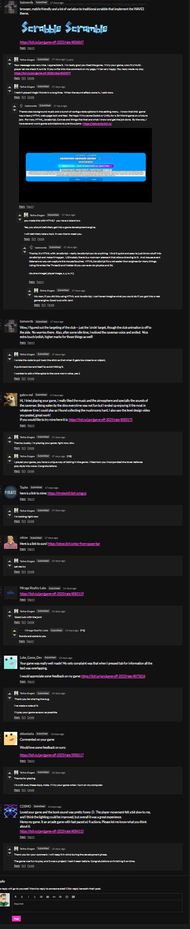Image resolution: width=190 pixels, height=929 pixels.
Task: Upvote lostwords' Scrabble Scramble comment
Action: [0, 3]
